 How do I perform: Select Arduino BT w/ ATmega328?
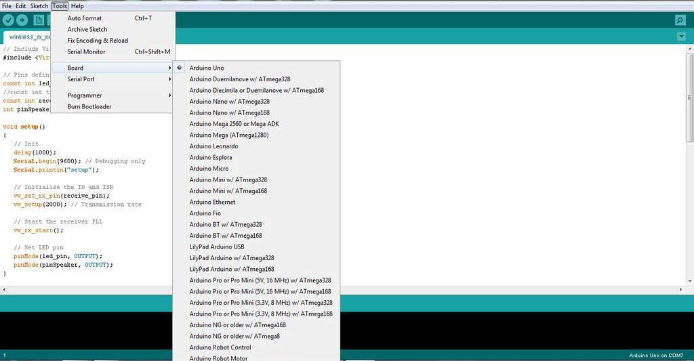[256, 224]
